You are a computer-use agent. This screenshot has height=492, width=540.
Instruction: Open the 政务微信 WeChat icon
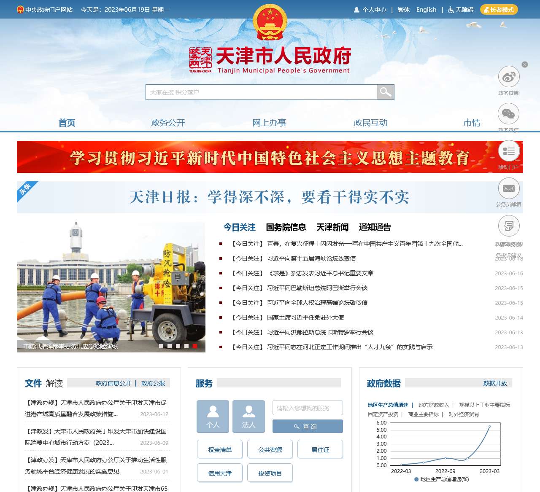[509, 113]
